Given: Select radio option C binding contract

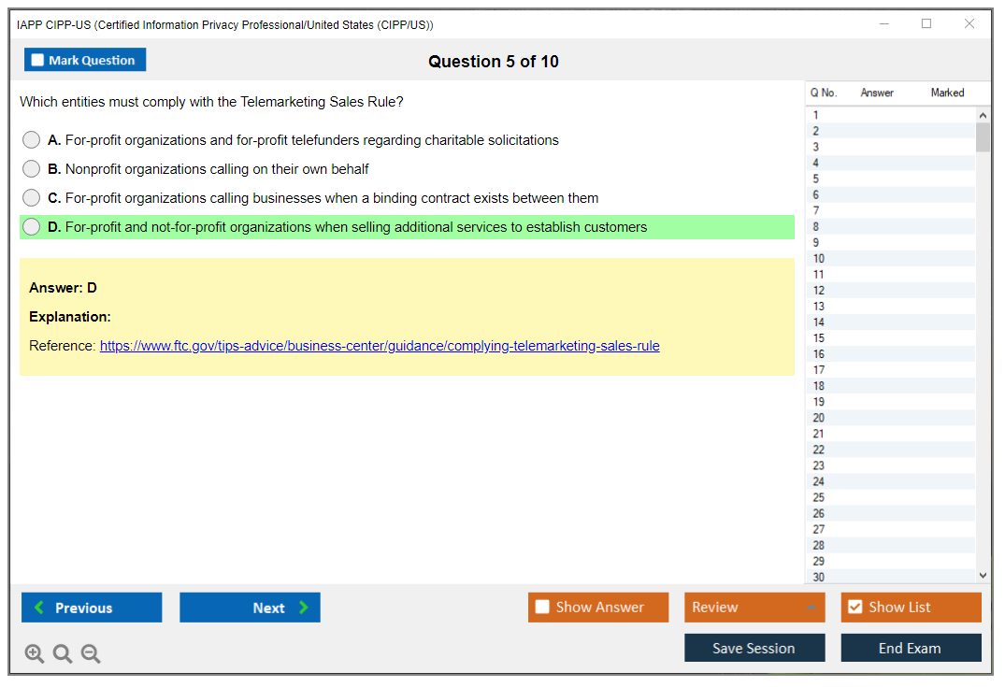Looking at the screenshot, I should [x=32, y=198].
